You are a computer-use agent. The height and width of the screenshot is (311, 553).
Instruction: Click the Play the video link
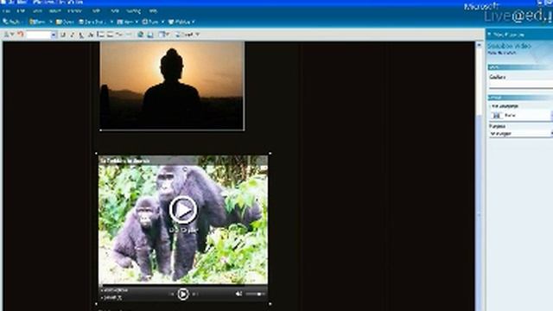[502, 53]
